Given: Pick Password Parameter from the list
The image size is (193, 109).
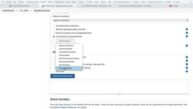Looking at the screenshot, I should 69,62.
